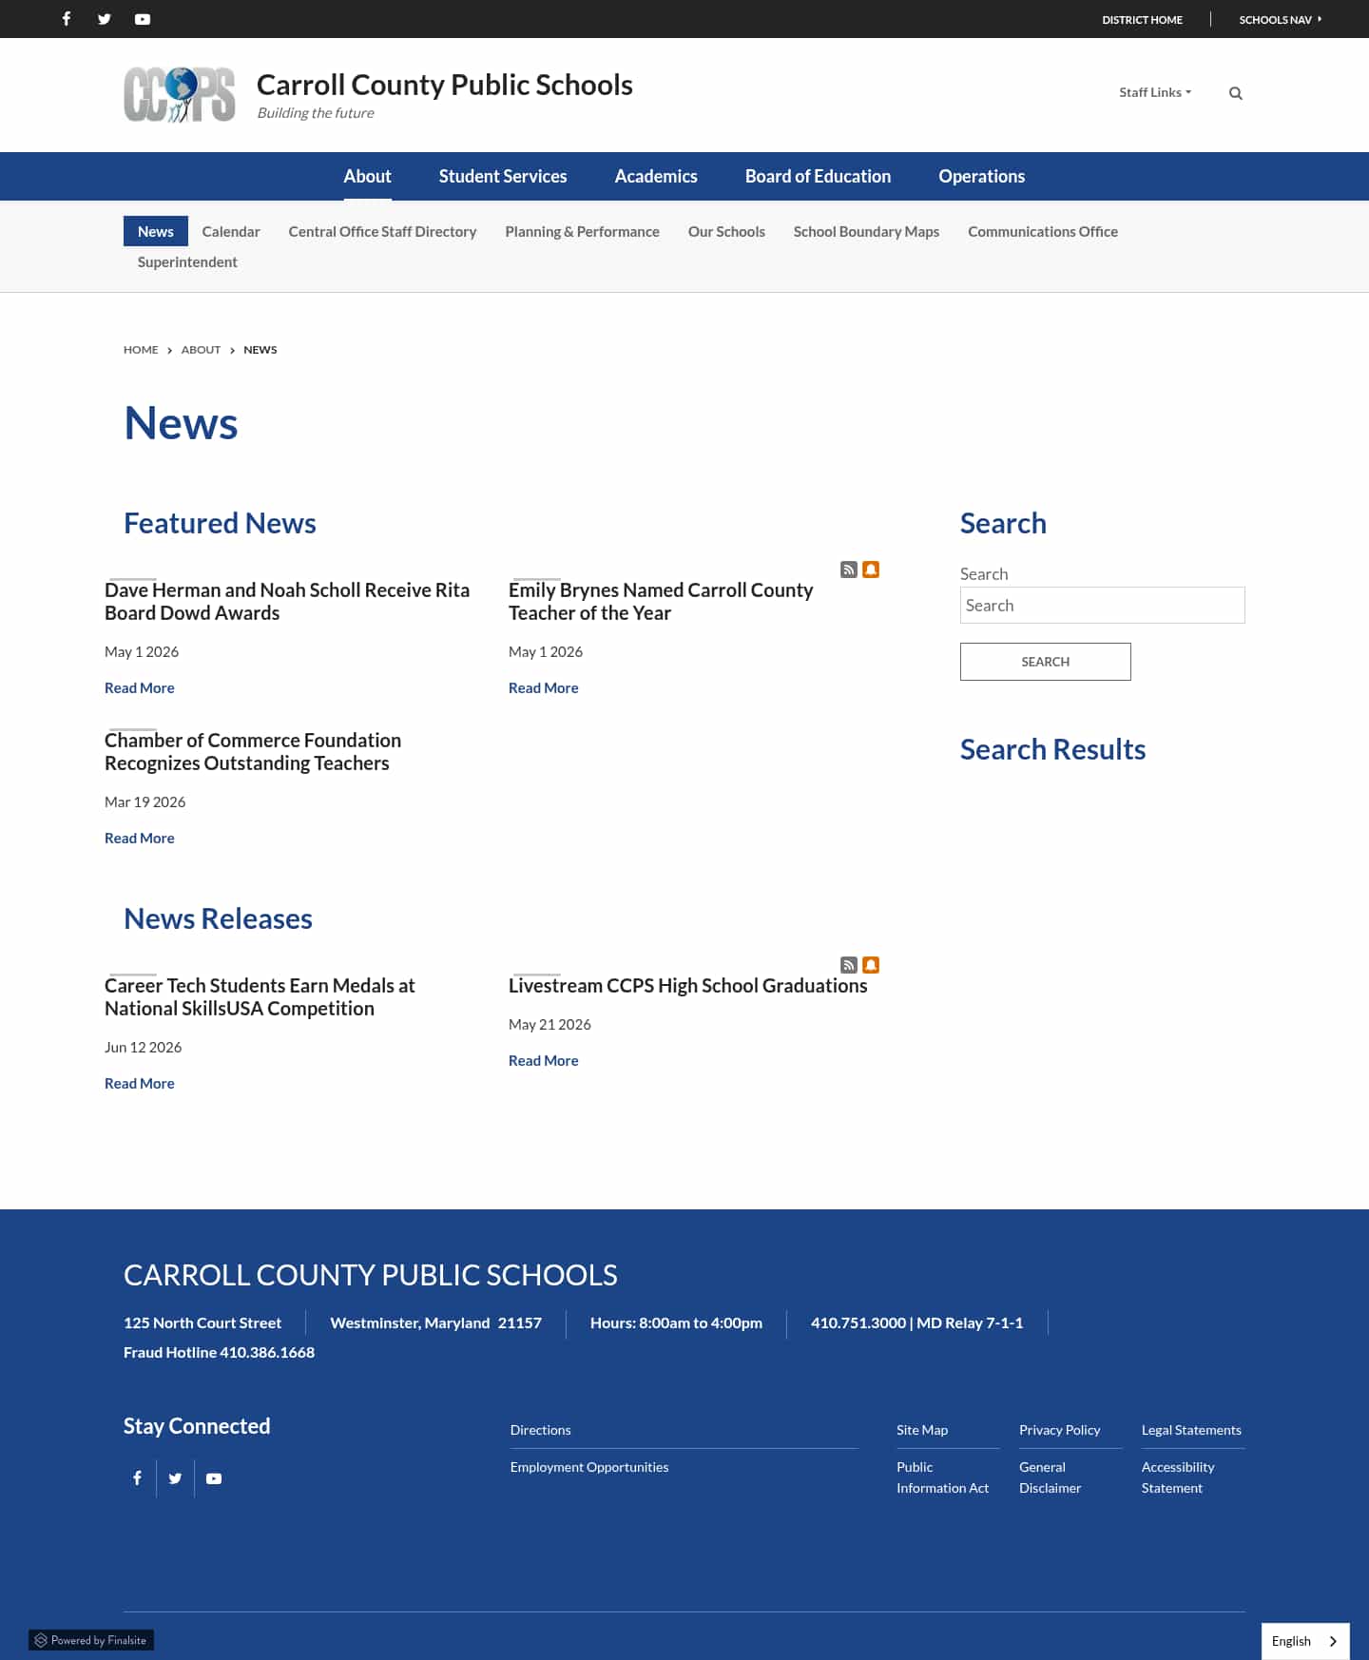Open the Operations menu
The image size is (1369, 1660).
pos(981,176)
